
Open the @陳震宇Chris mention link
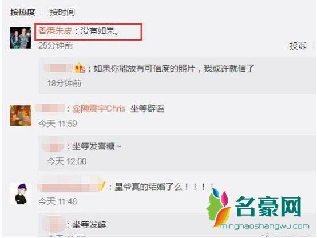(98, 109)
